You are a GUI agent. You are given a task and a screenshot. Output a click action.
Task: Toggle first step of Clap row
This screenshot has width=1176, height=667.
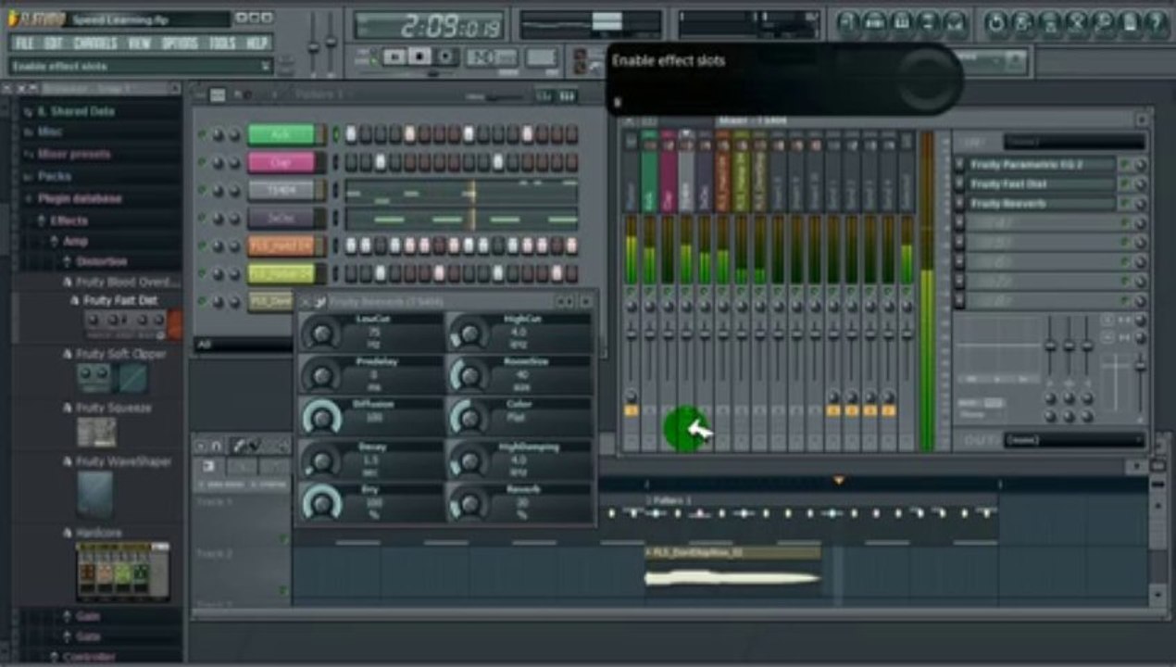click(x=351, y=162)
